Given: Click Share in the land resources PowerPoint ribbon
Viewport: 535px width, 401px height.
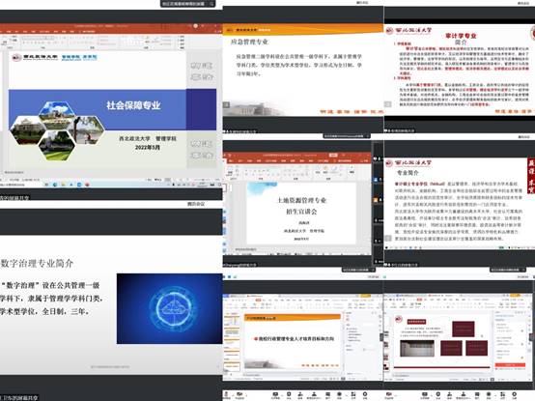Looking at the screenshot, I should pyautogui.click(x=364, y=160).
